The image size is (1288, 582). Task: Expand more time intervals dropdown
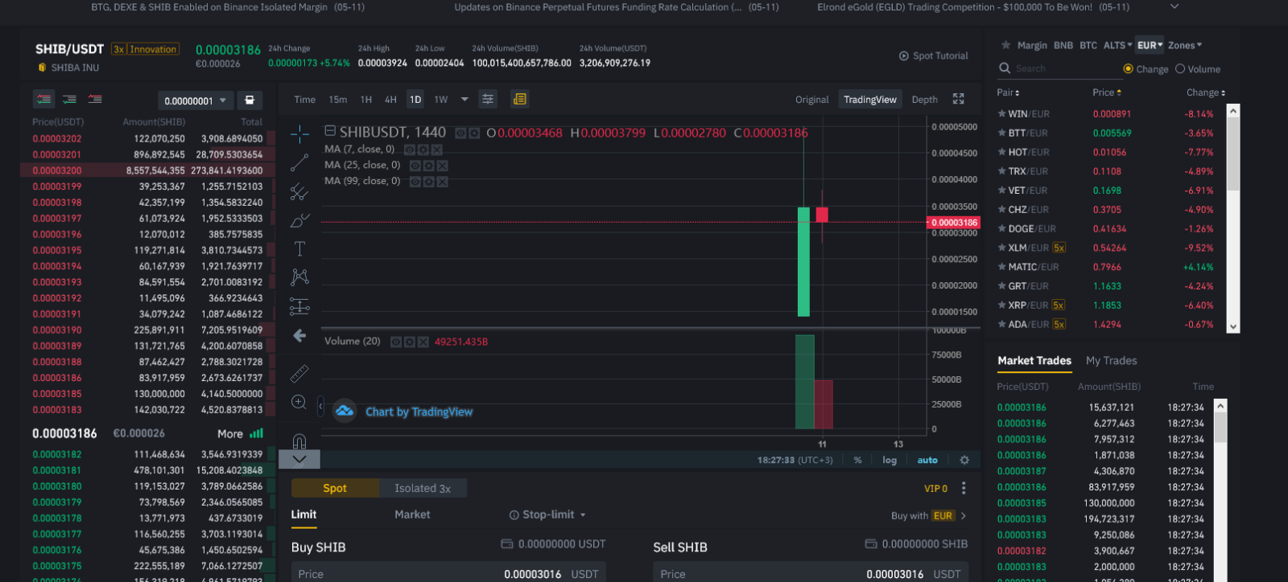[464, 99]
